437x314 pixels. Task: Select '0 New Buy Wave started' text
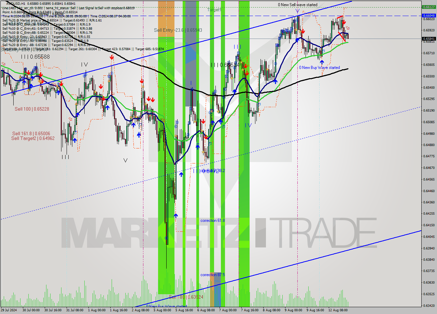320,68
